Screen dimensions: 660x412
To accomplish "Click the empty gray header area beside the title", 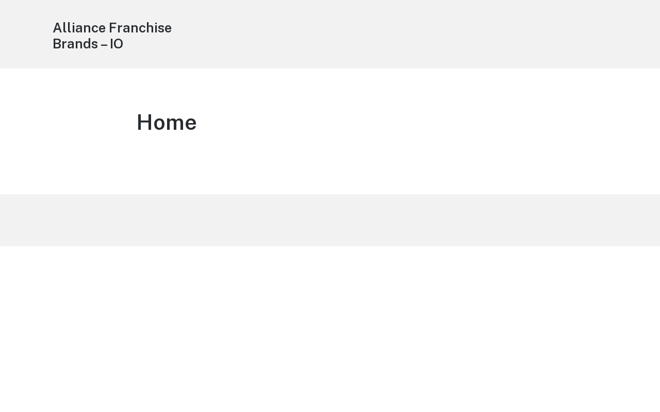I will pyautogui.click(x=412, y=34).
